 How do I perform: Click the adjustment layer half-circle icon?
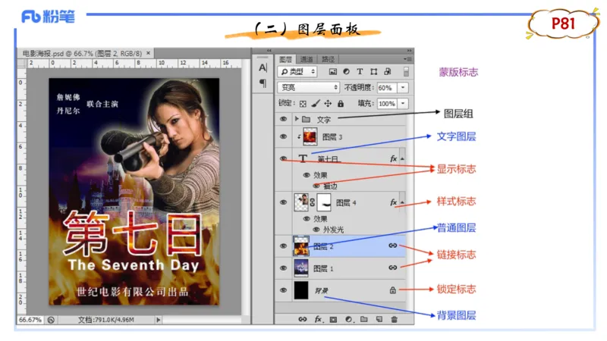click(x=348, y=320)
